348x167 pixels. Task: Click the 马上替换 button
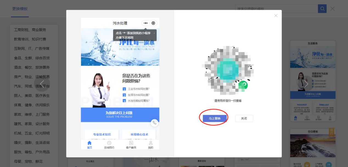click(214, 118)
